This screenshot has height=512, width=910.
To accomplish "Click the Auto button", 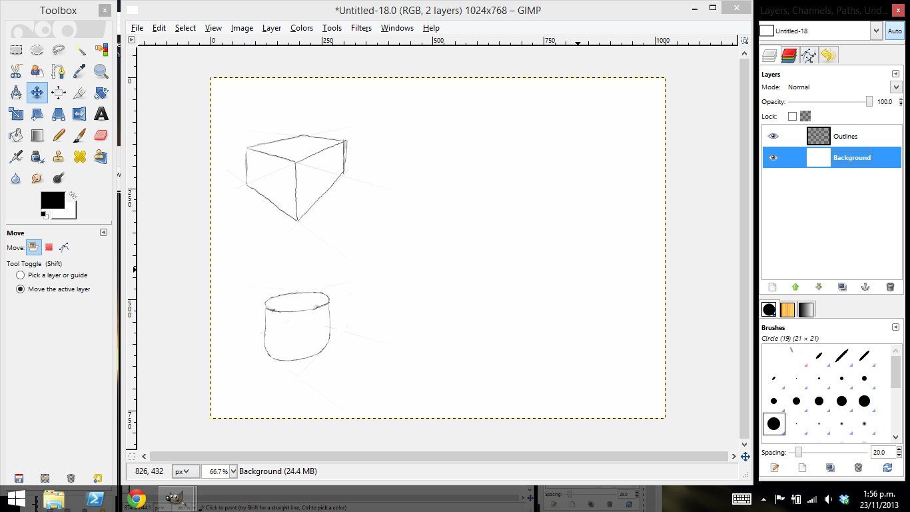I will 896,30.
